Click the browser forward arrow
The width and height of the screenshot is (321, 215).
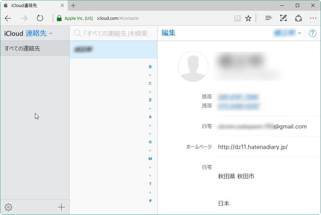pos(24,18)
